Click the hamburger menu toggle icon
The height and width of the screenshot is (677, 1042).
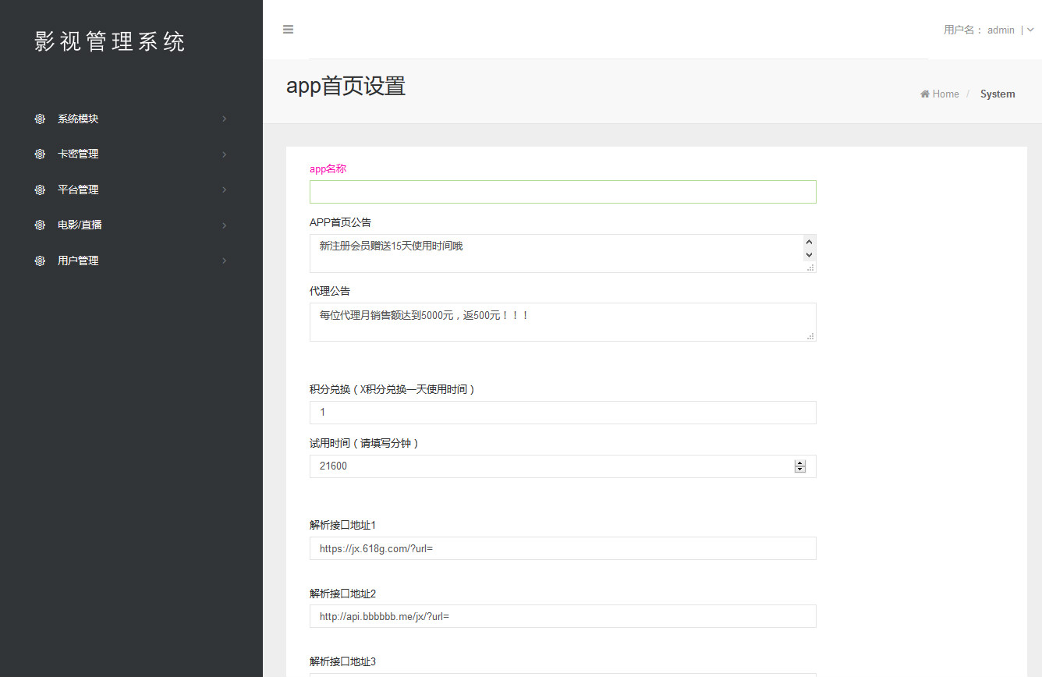click(288, 30)
